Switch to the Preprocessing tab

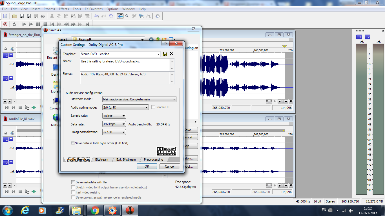(x=153, y=159)
